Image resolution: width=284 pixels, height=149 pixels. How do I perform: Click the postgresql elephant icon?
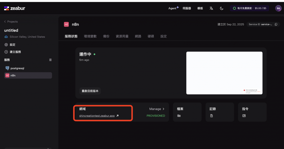coord(7,68)
